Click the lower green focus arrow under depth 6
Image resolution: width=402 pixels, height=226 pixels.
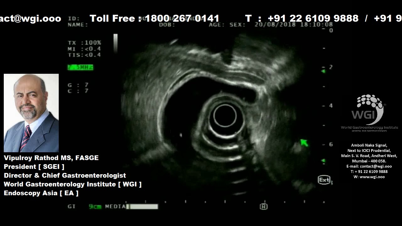pyautogui.click(x=323, y=161)
